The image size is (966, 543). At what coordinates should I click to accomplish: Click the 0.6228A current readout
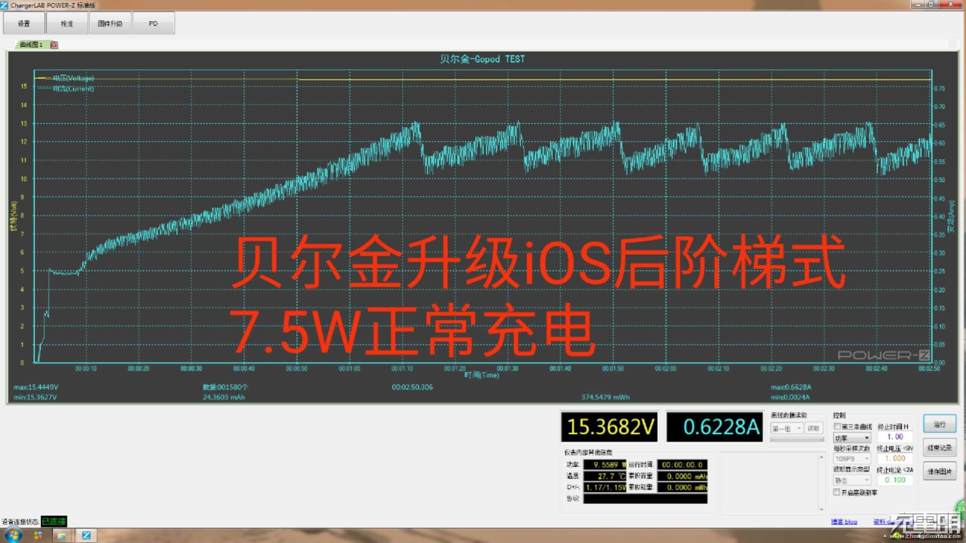(715, 427)
